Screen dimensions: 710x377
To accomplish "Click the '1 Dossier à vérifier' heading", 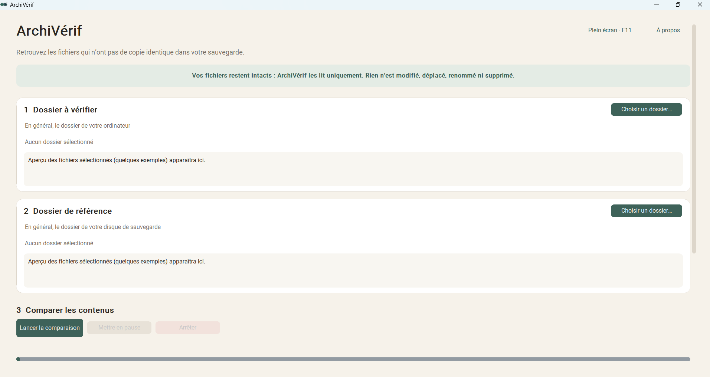I will [x=60, y=110].
